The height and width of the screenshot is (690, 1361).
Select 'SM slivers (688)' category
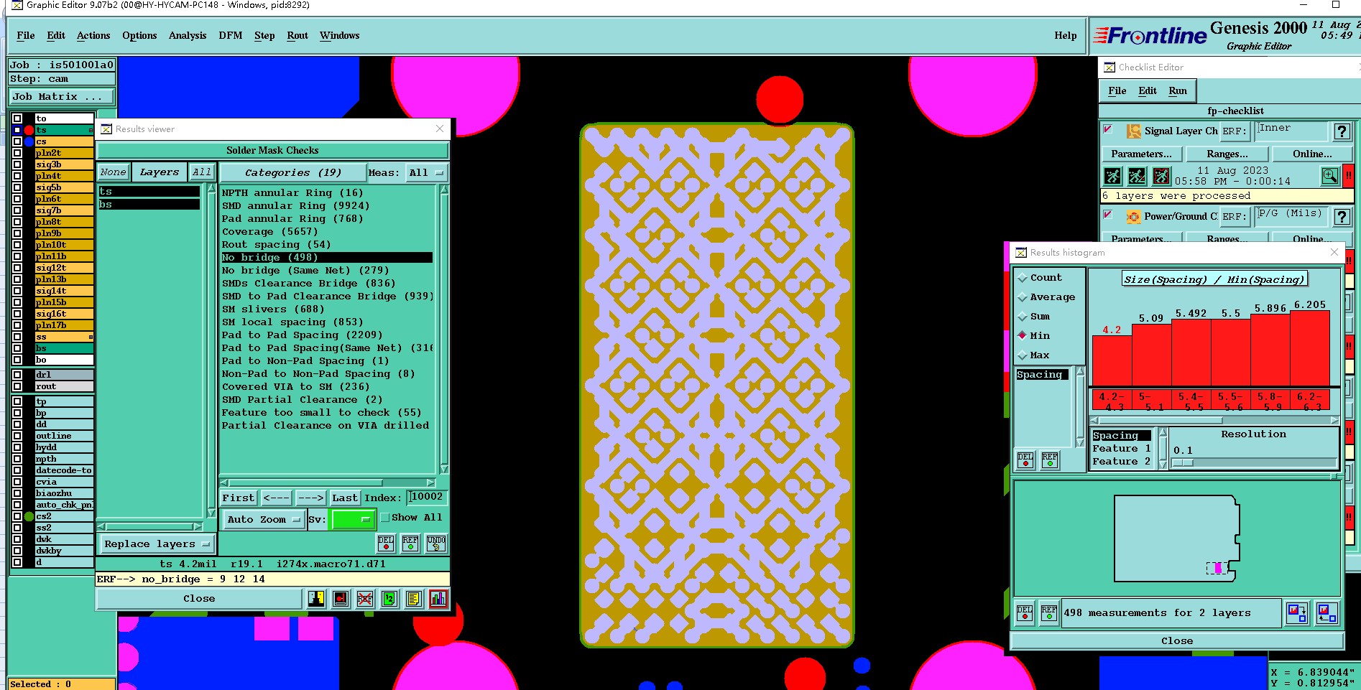pos(273,309)
